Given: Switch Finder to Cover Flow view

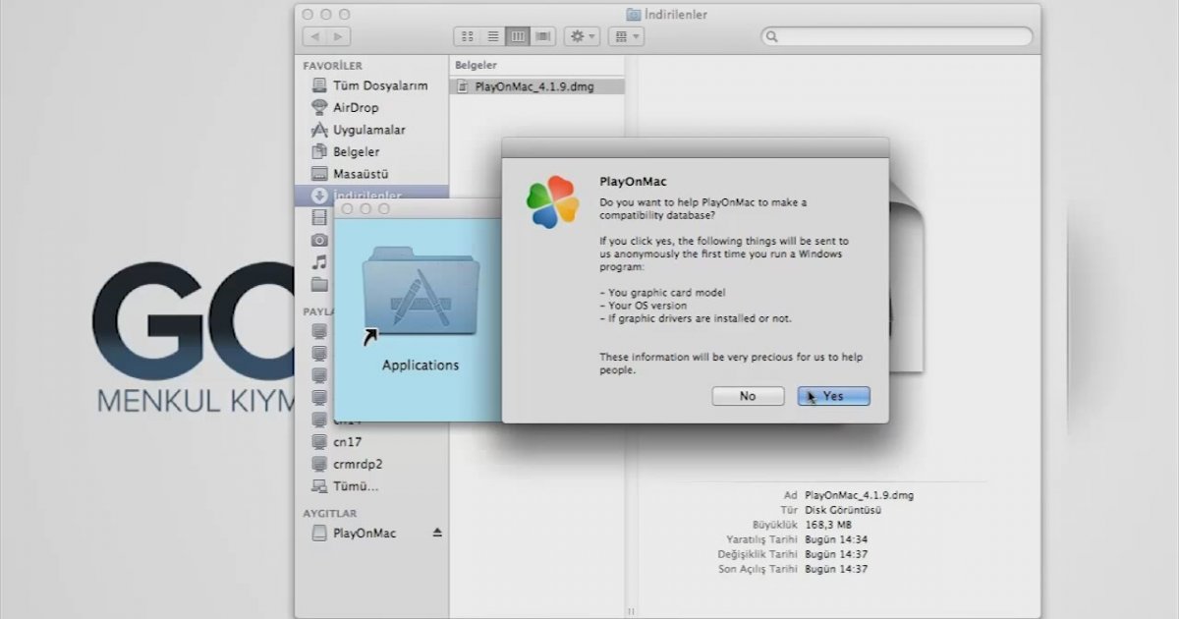Looking at the screenshot, I should 543,36.
